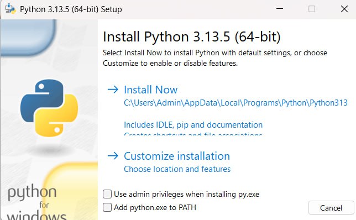Screen dimensions: 356x220
Task: Check Add python.exe to PATH
Action: 107,207
